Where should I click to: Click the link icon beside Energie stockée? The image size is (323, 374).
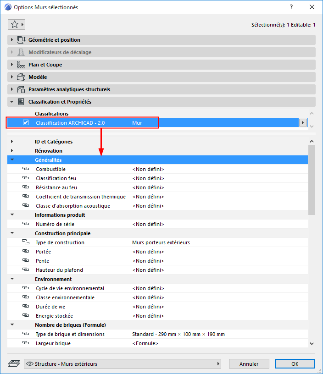[26, 315]
